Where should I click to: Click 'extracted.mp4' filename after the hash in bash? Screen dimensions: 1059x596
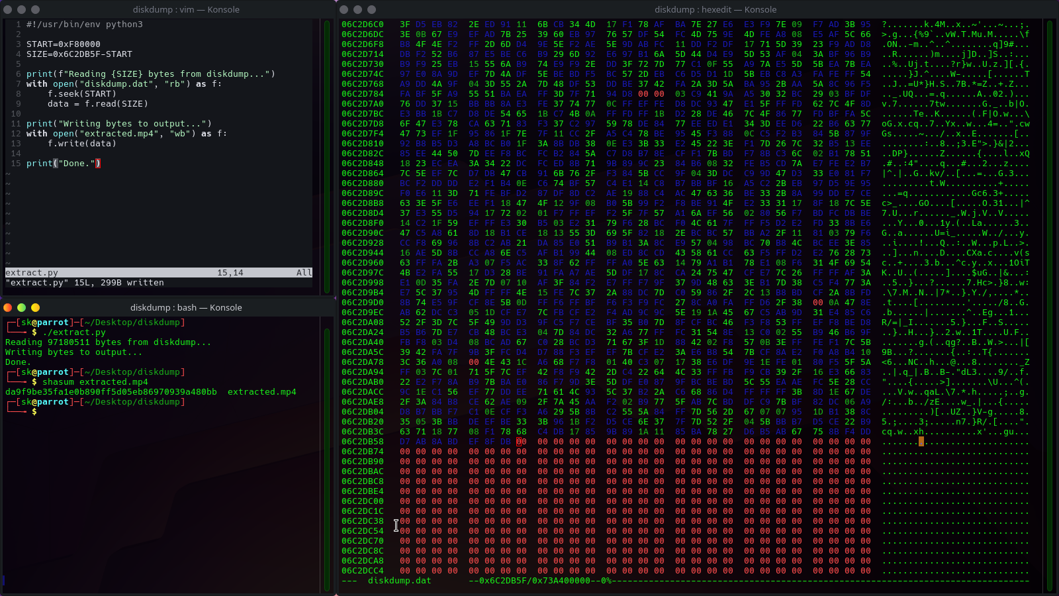262,392
